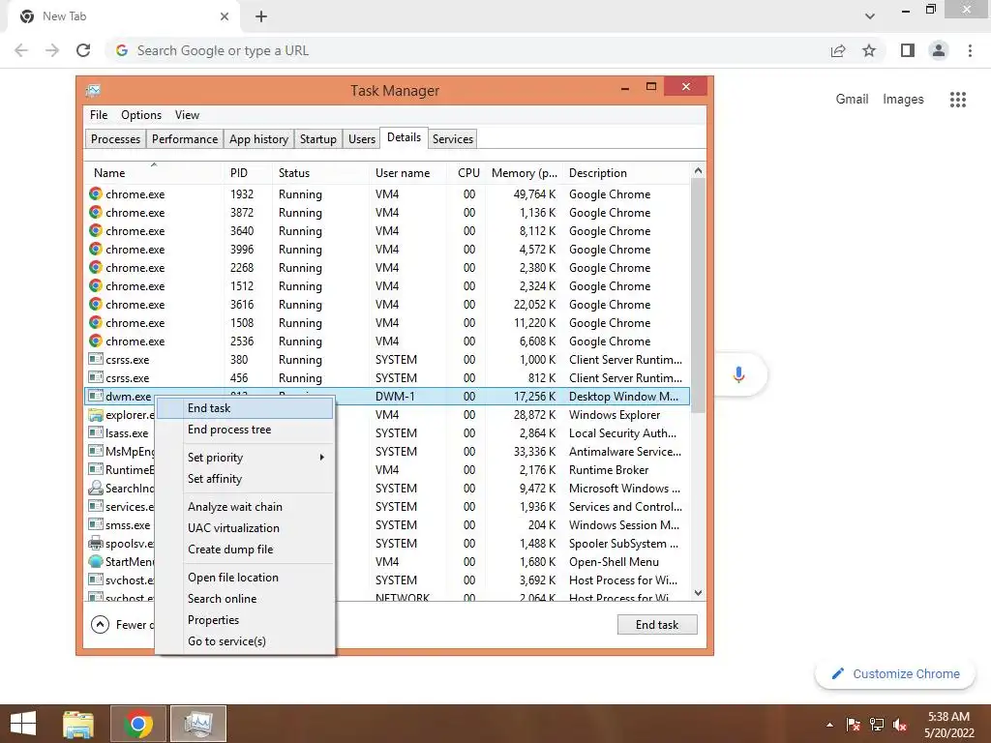Viewport: 991px width, 743px height.
Task: Open Chrome side panel icon
Action: (908, 50)
